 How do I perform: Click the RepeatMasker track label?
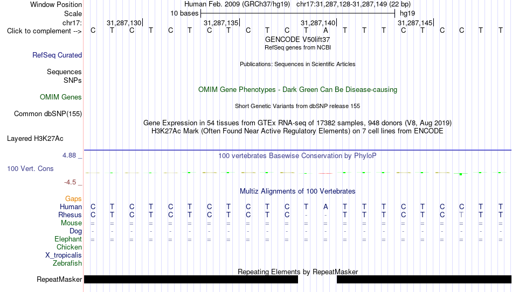point(59,279)
